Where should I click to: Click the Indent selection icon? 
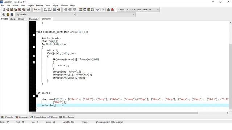(x=65, y=10)
